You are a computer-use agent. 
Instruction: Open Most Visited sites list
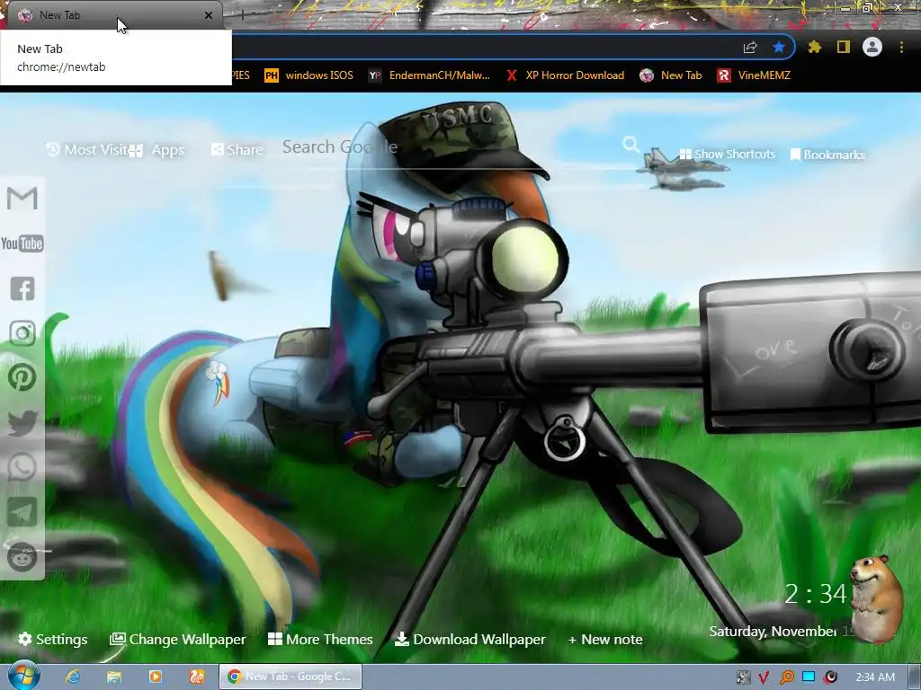[87, 150]
